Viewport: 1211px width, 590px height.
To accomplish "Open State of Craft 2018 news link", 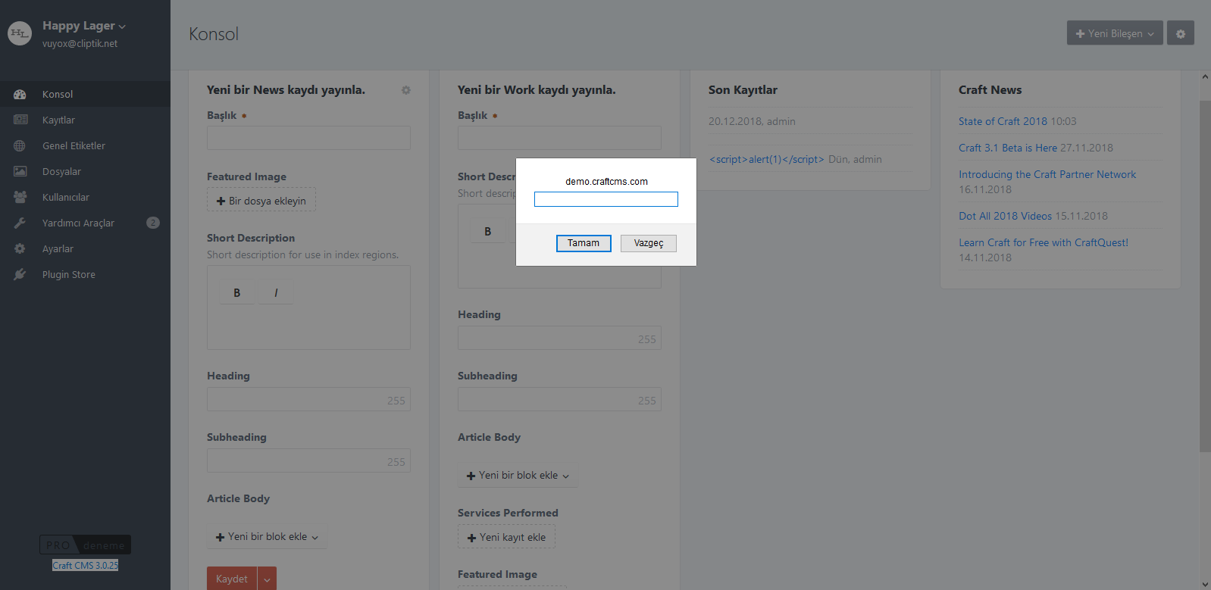I will pos(1003,121).
